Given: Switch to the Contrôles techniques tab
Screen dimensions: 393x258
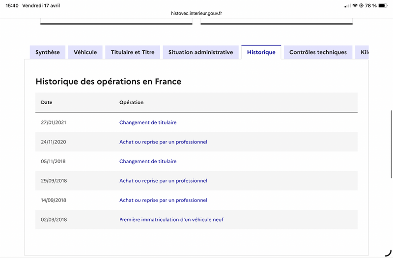Looking at the screenshot, I should (318, 52).
